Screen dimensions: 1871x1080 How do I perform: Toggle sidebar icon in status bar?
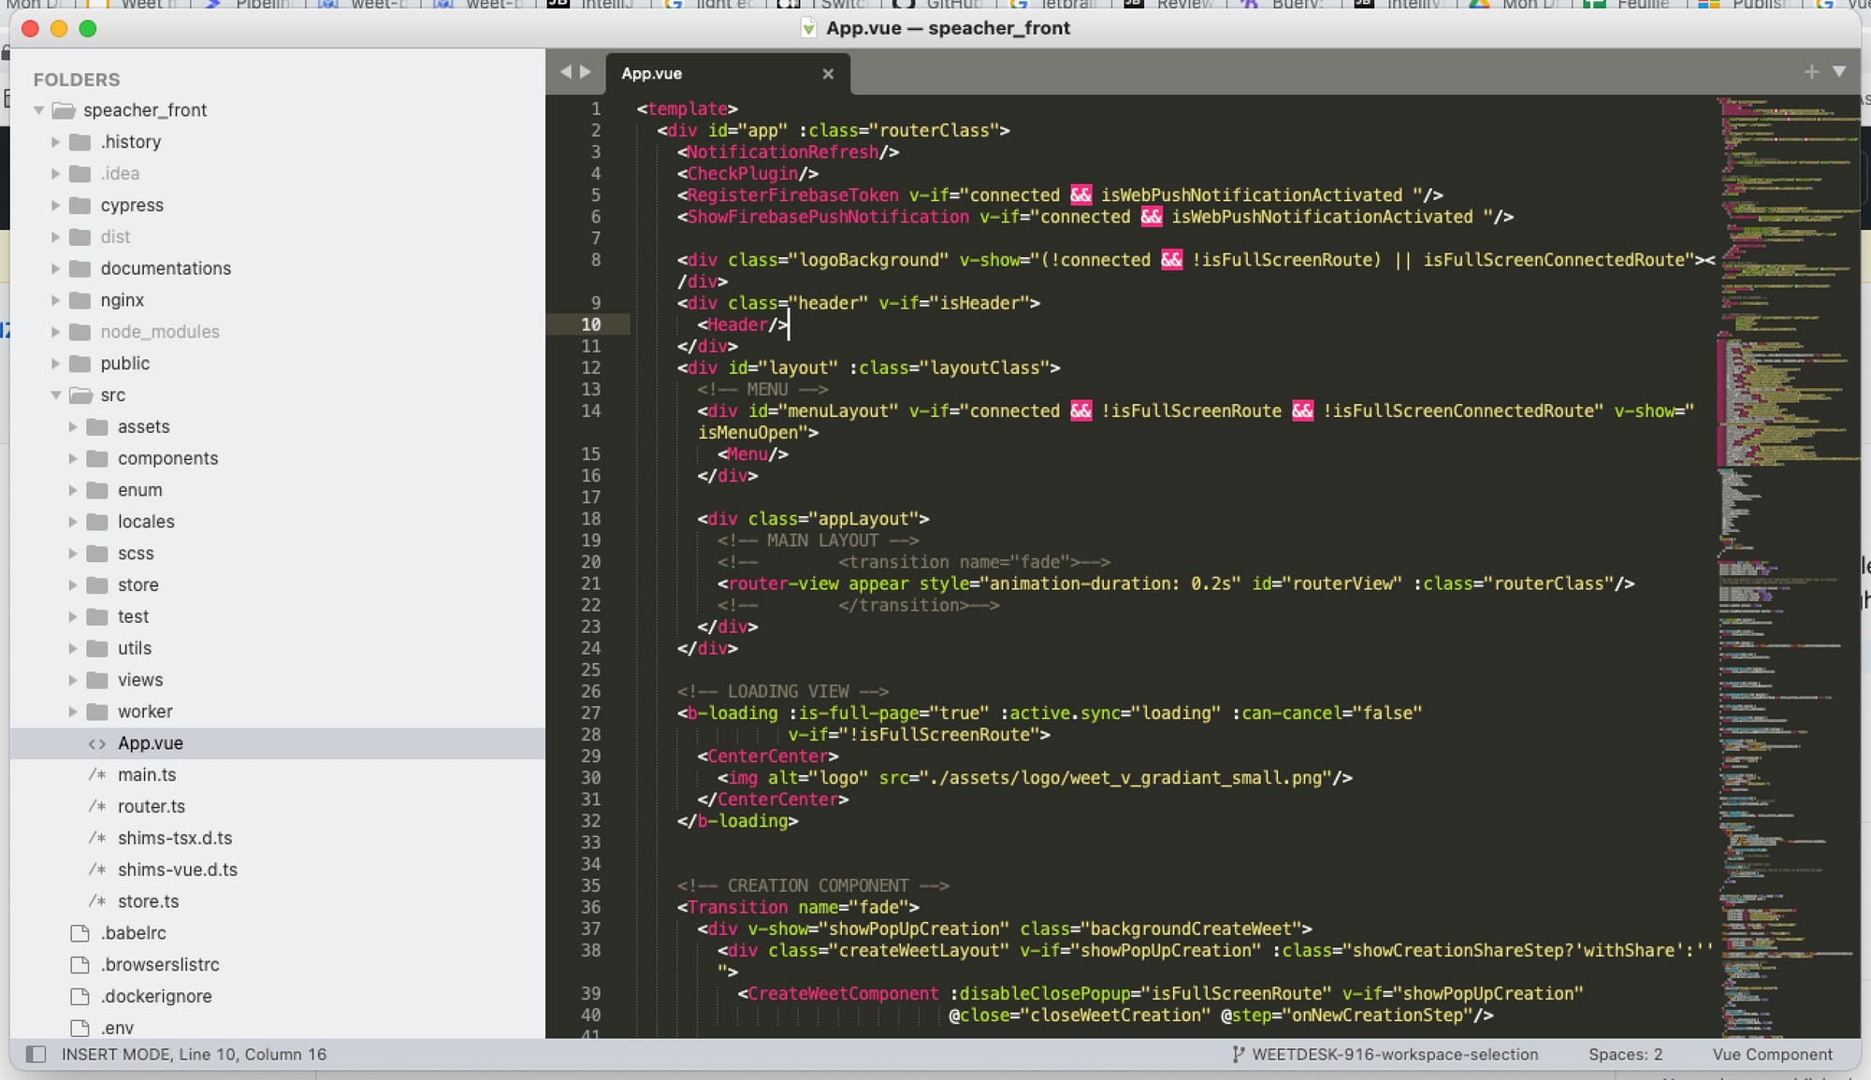pos(36,1054)
